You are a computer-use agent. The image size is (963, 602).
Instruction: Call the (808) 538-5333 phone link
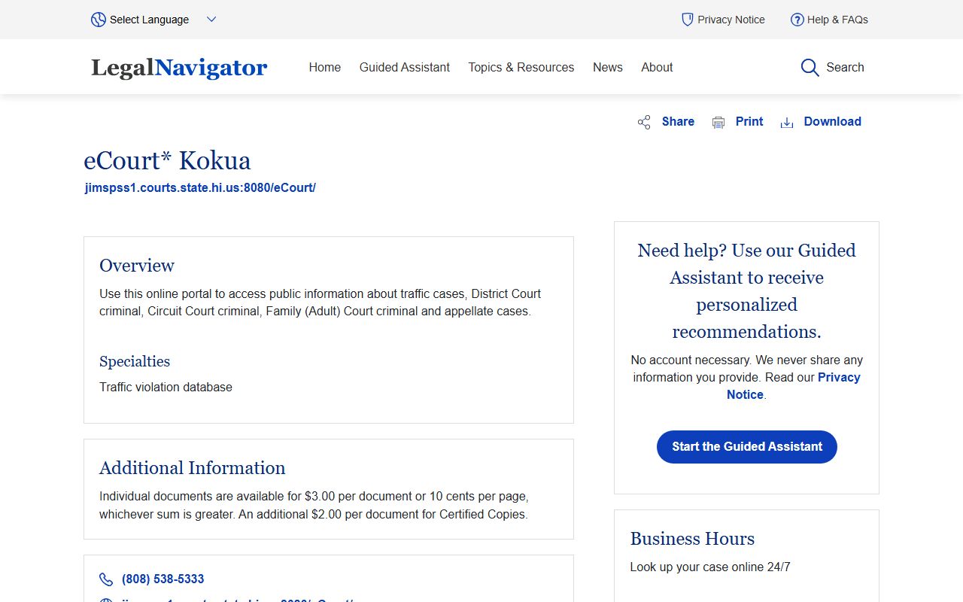pos(163,579)
